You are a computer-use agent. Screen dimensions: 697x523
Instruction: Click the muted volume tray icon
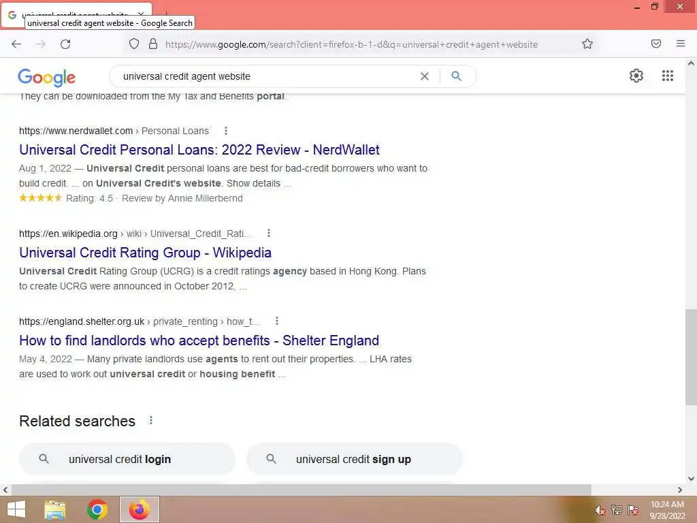(x=600, y=510)
